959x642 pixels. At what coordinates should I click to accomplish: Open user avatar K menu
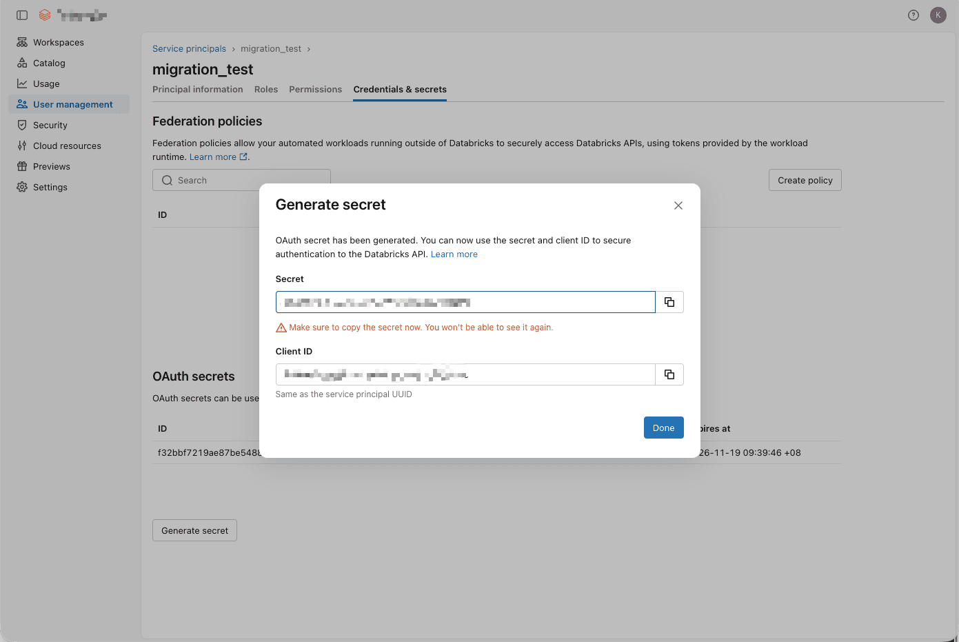[x=938, y=15]
